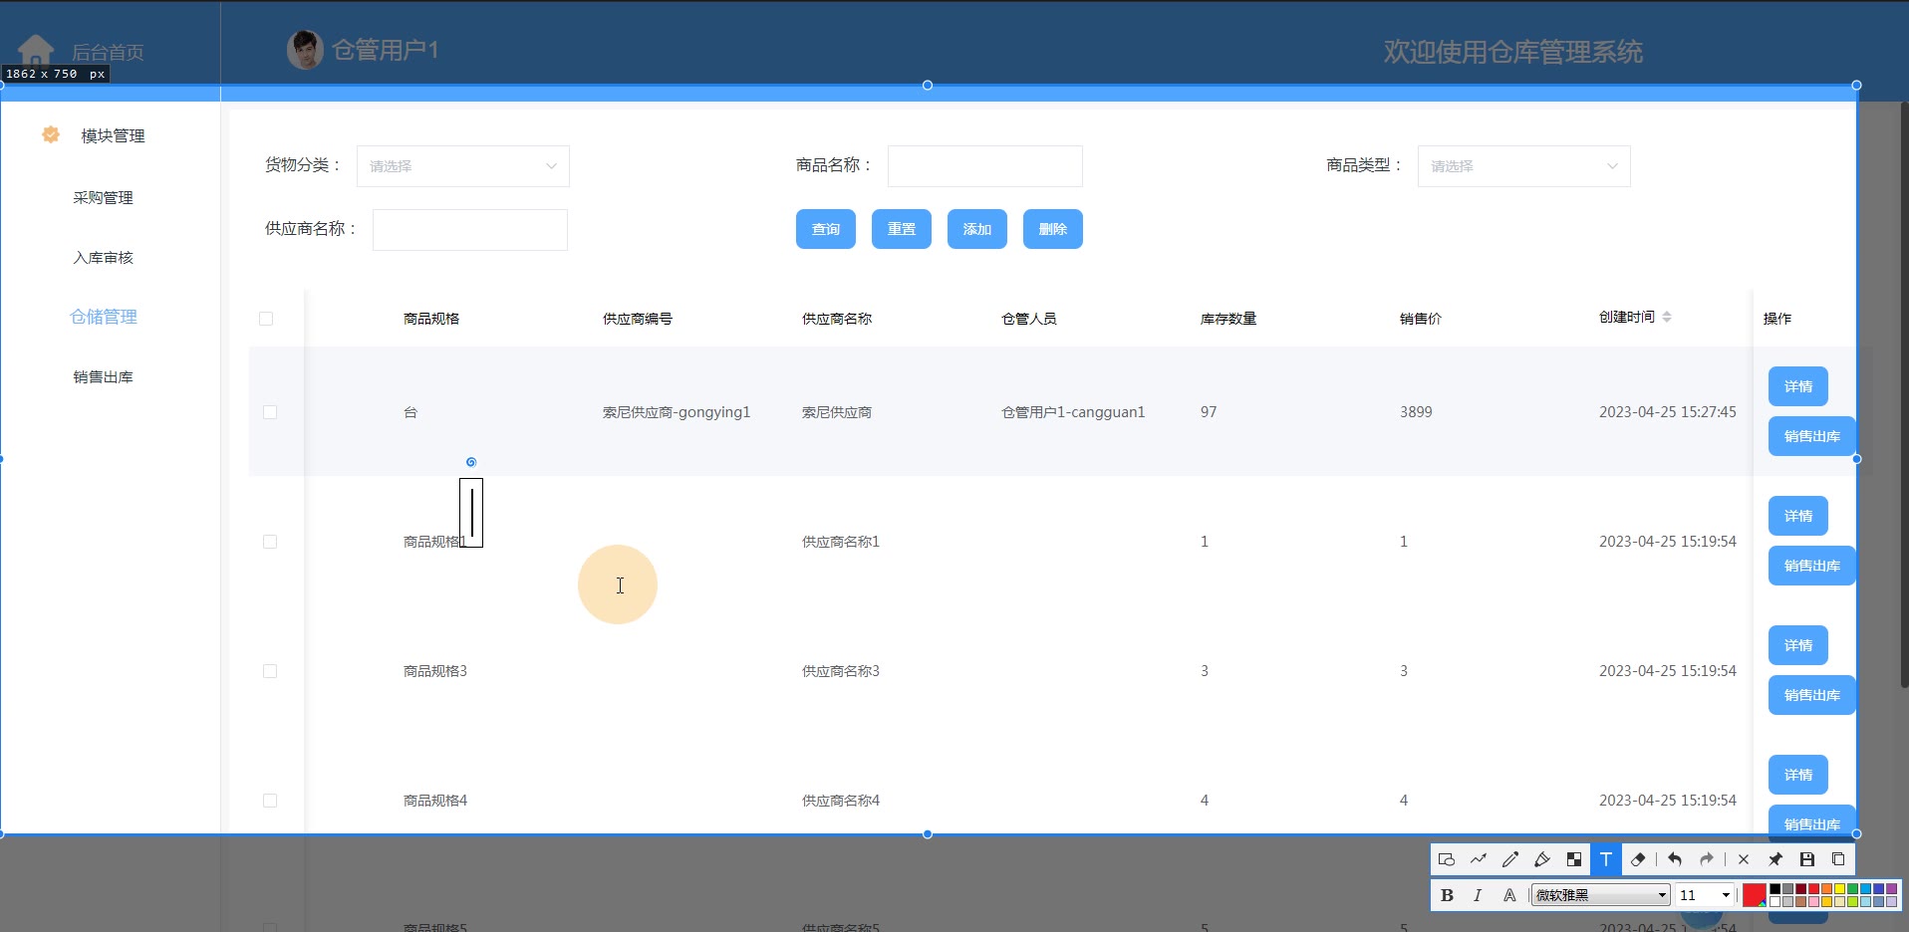Click timestamp 2023-04-25 15:27:45
1909x932 pixels.
click(1668, 412)
